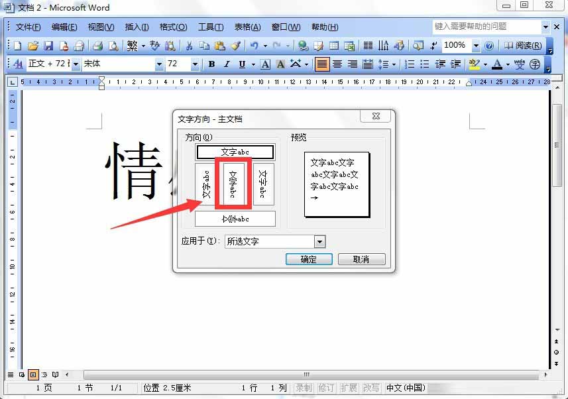Click the 确定 button in dialog
Screen dimensions: 568x399
(x=309, y=259)
